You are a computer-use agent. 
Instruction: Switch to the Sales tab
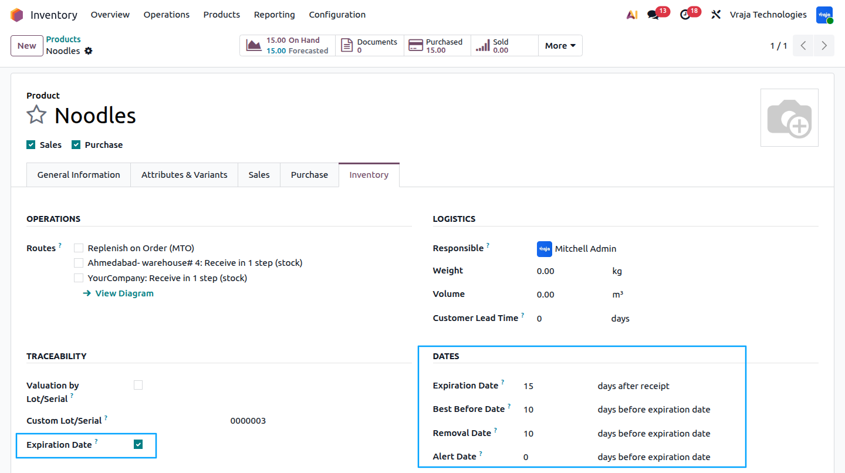(259, 175)
